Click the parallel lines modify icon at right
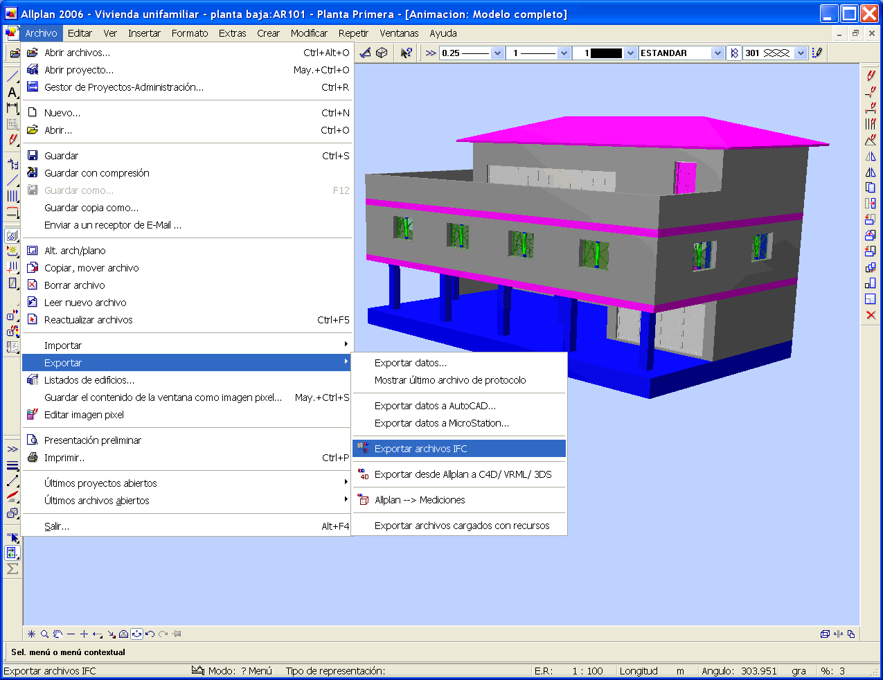883x680 pixels. [871, 124]
